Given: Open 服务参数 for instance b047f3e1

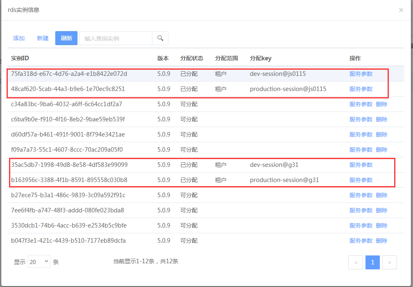Looking at the screenshot, I should point(361,241).
